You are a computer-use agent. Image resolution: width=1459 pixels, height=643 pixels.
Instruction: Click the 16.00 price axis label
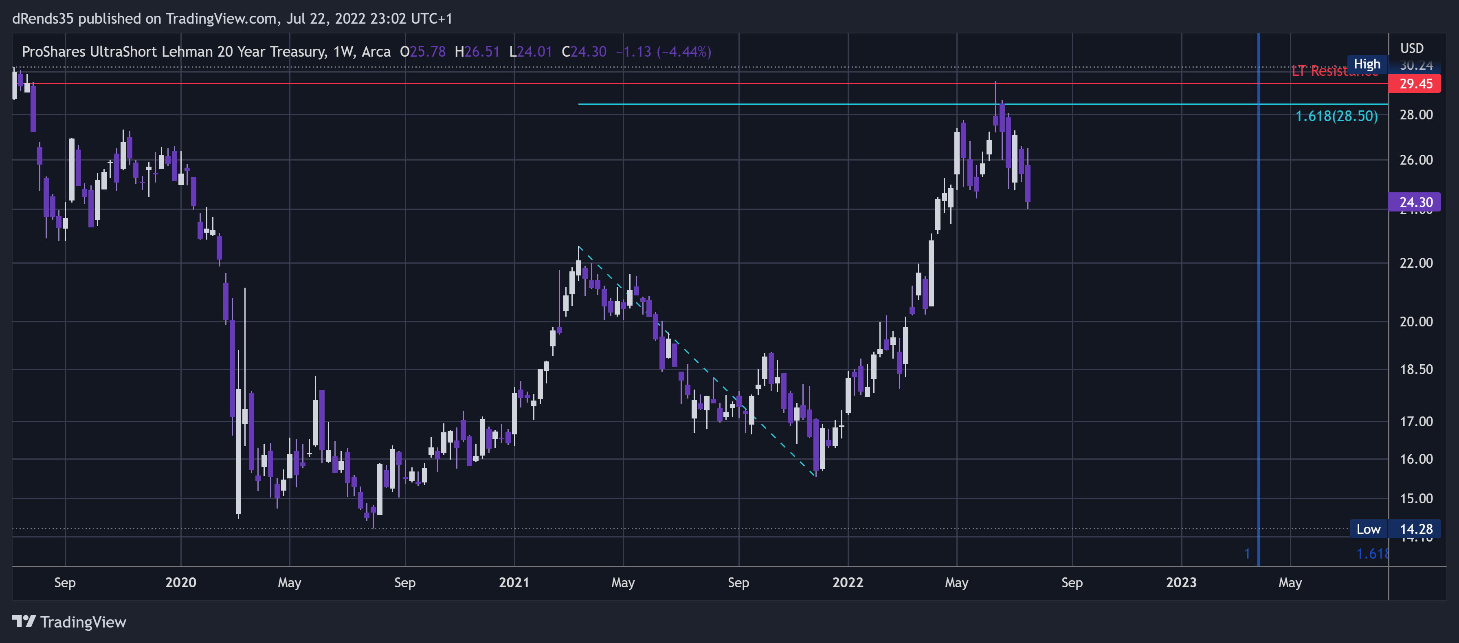click(1416, 459)
